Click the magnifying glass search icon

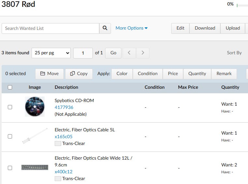105,28
